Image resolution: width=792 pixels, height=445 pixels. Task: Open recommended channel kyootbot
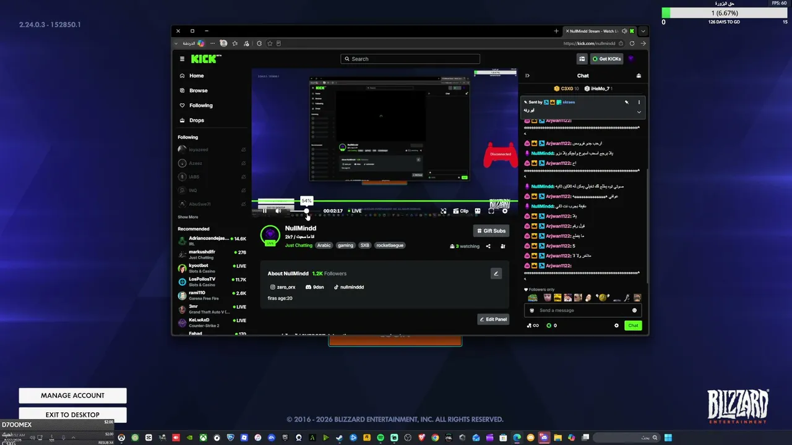coord(212,268)
